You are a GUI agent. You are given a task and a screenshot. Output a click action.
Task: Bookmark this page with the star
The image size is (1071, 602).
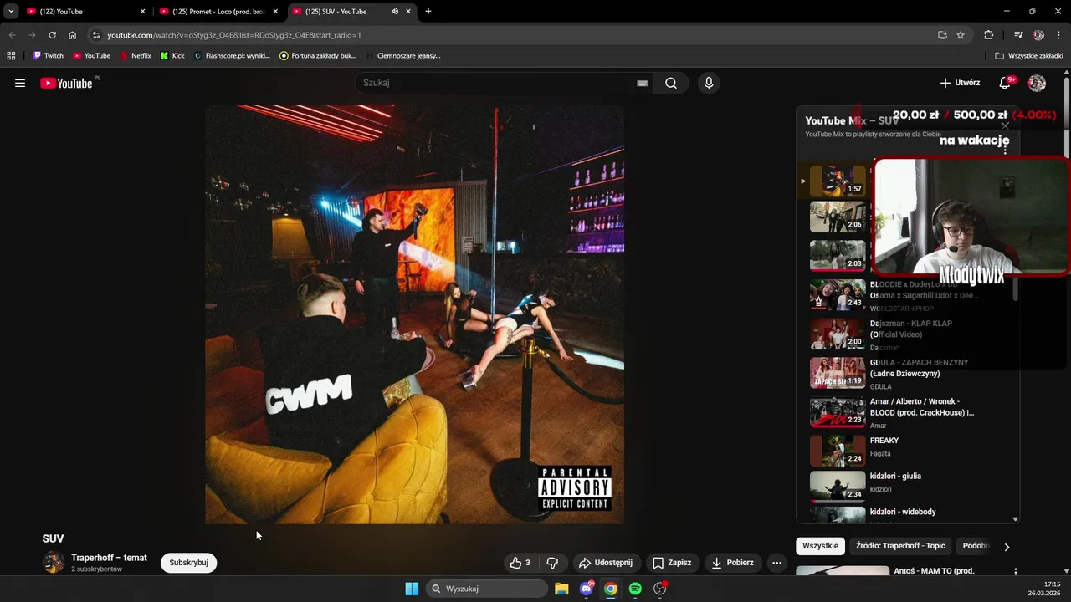click(x=961, y=35)
